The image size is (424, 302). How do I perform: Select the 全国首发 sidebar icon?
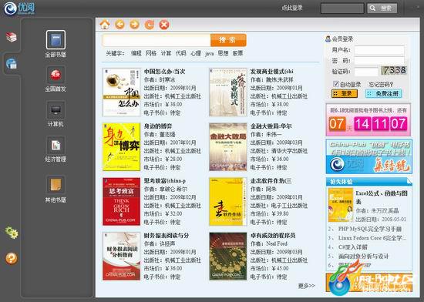56,75
